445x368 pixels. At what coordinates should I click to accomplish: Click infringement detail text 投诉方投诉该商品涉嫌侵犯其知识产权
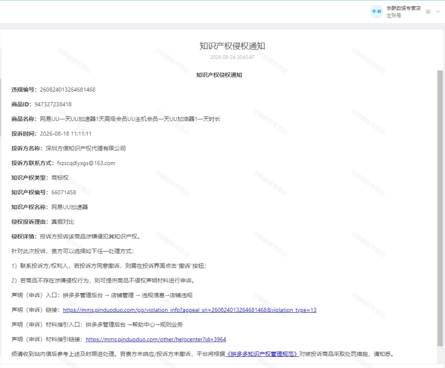(x=90, y=236)
